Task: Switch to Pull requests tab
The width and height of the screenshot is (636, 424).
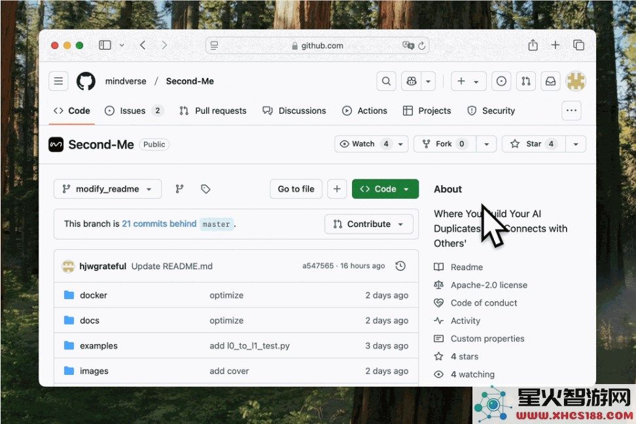Action: click(x=213, y=111)
